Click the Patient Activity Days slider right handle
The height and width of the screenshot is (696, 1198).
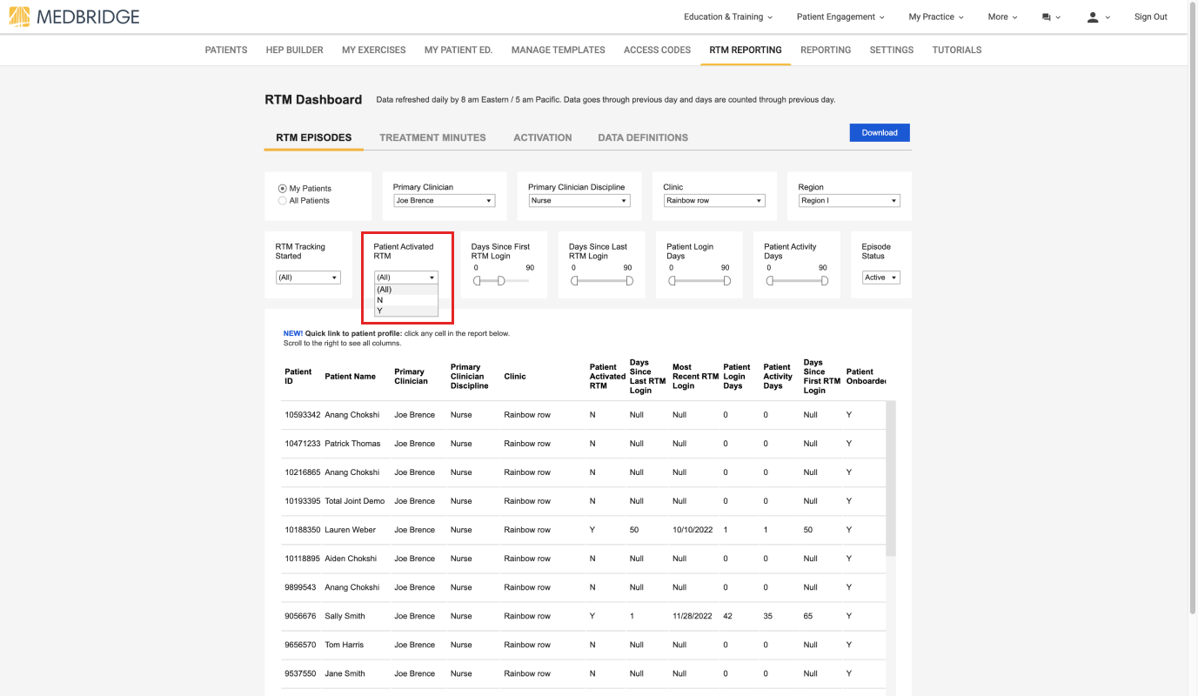click(825, 281)
